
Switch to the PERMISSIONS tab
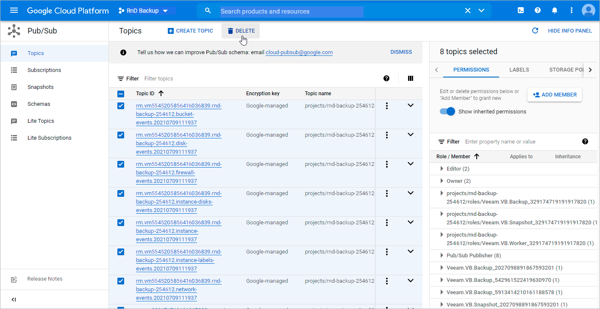pos(471,70)
